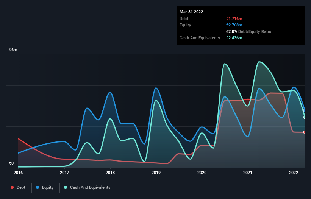Click the Equity label in tooltip
This screenshot has width=311, height=199.
pos(185,25)
